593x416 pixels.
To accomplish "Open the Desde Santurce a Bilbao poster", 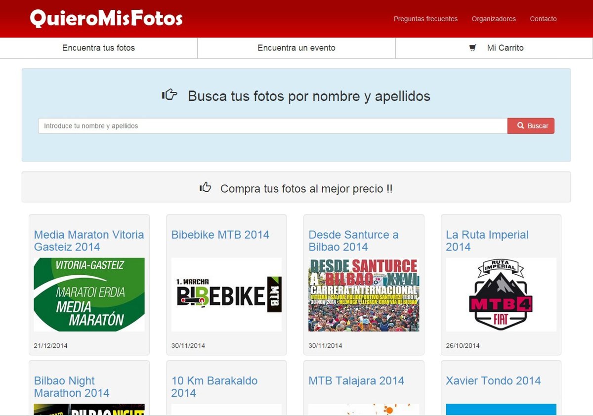I will (364, 294).
